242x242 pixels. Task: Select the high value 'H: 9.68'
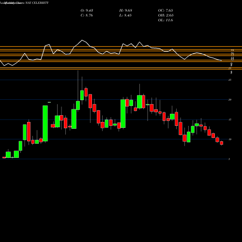pyautogui.click(x=126, y=11)
